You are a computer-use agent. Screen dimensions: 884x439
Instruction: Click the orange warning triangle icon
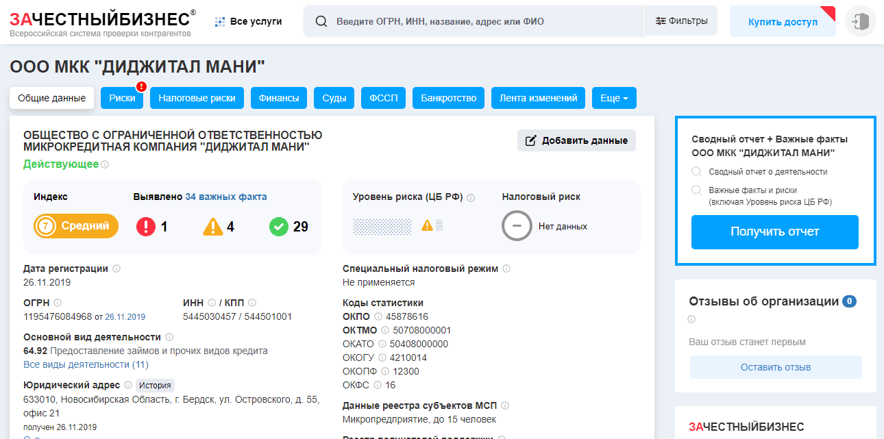tap(213, 226)
